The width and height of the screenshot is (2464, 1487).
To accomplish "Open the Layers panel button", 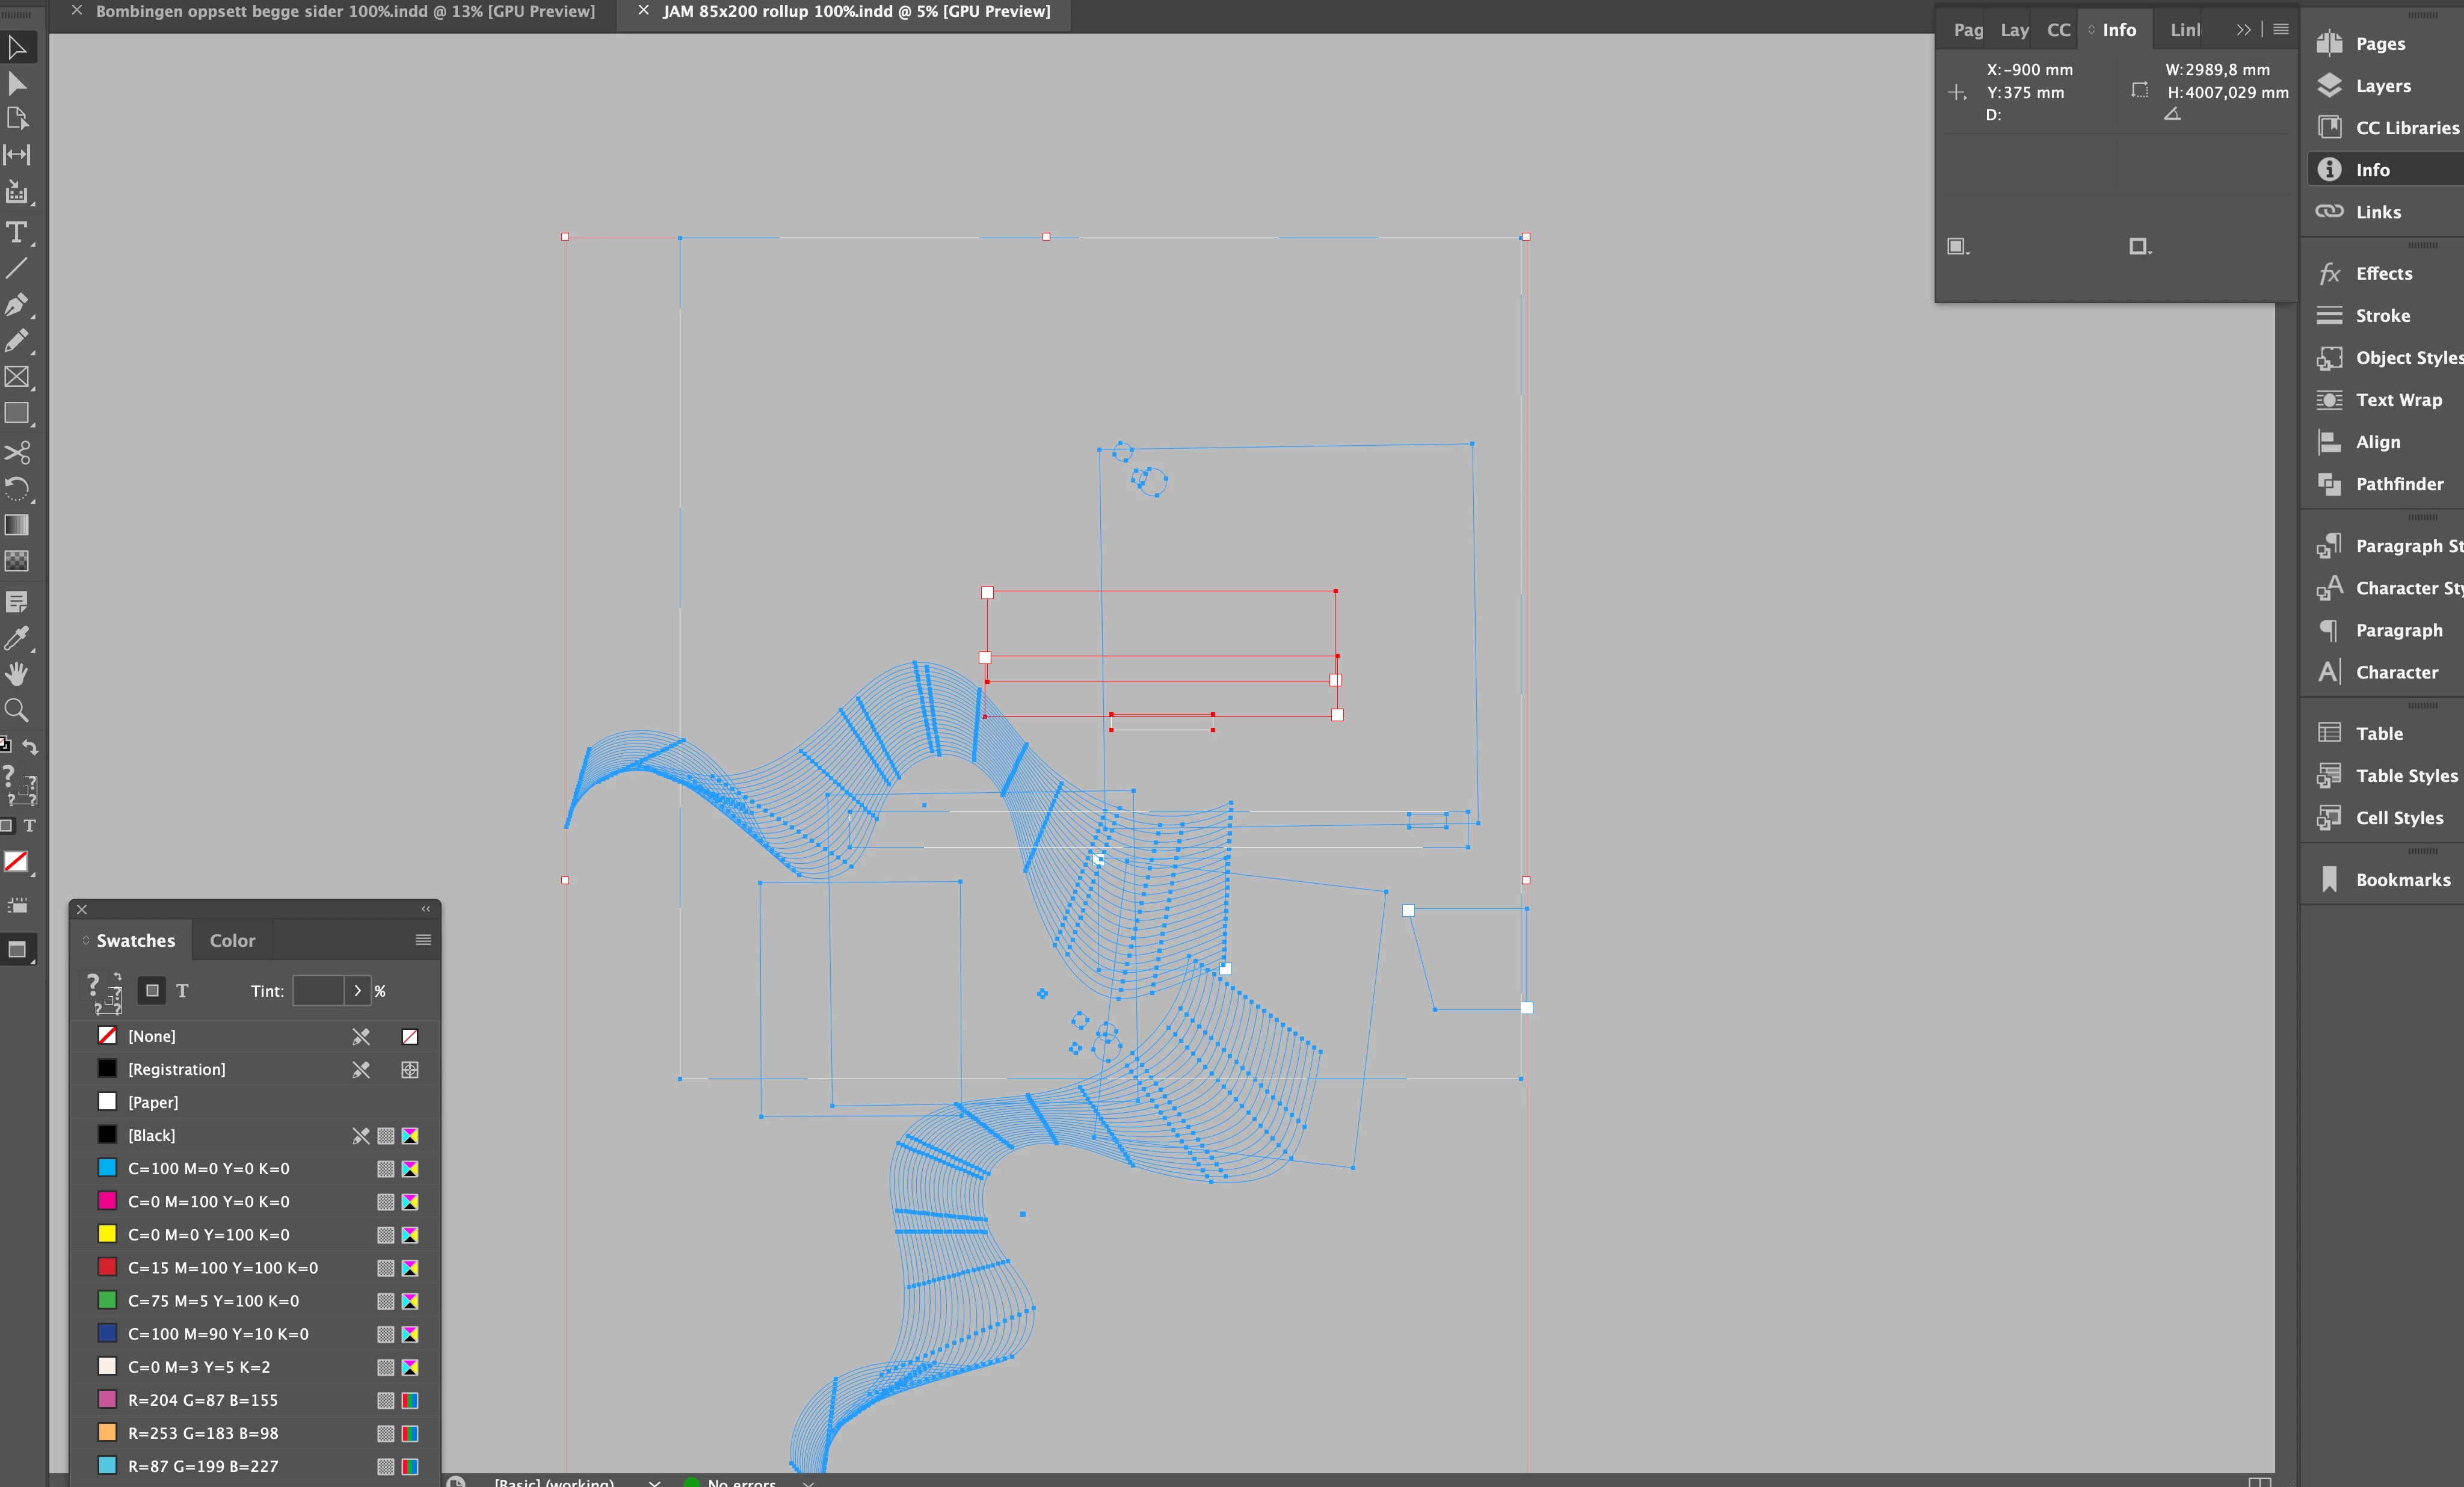I will pos(2382,86).
